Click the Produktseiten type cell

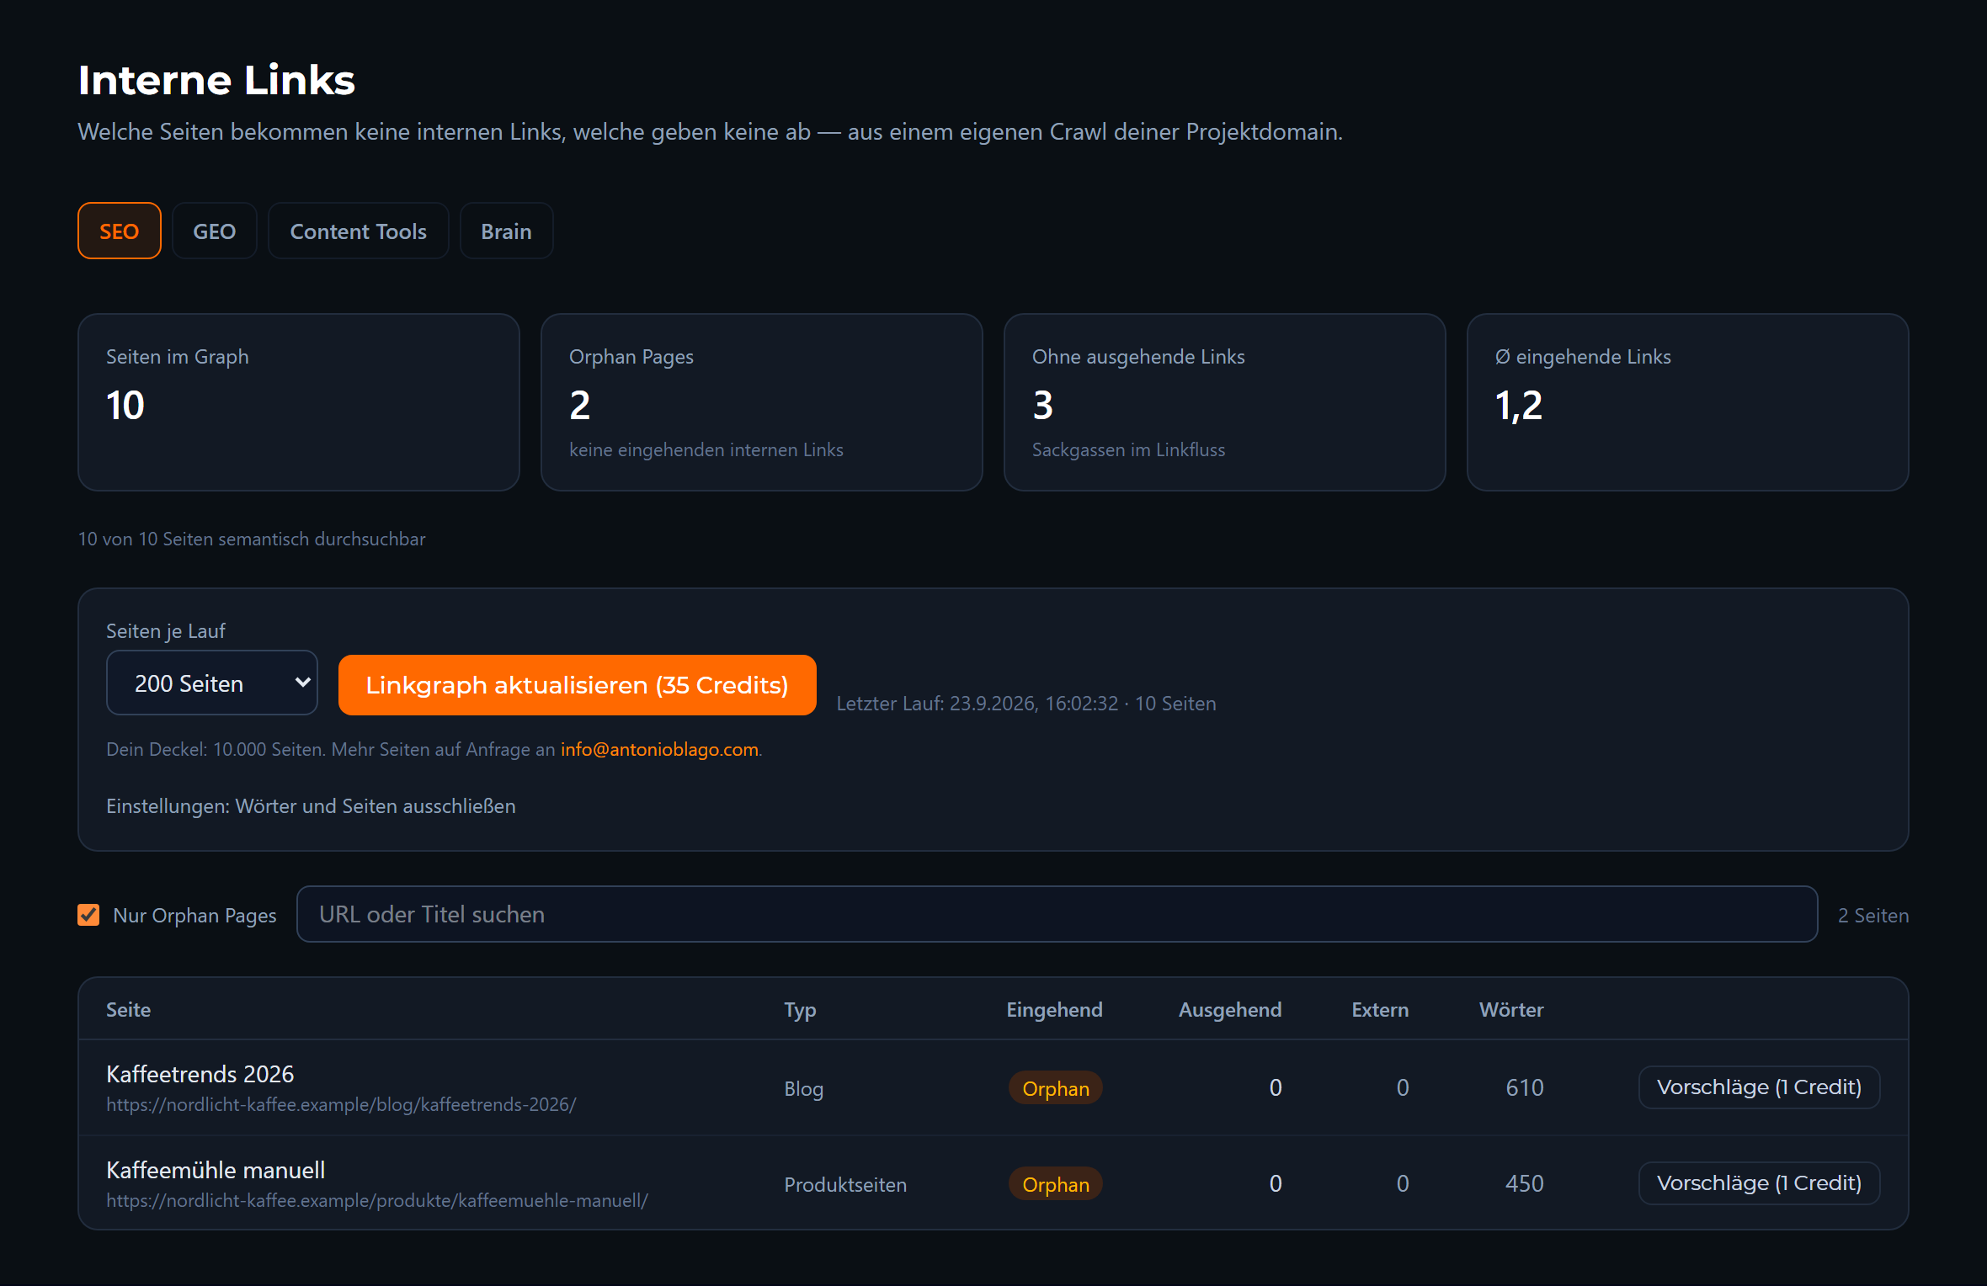[x=845, y=1184]
